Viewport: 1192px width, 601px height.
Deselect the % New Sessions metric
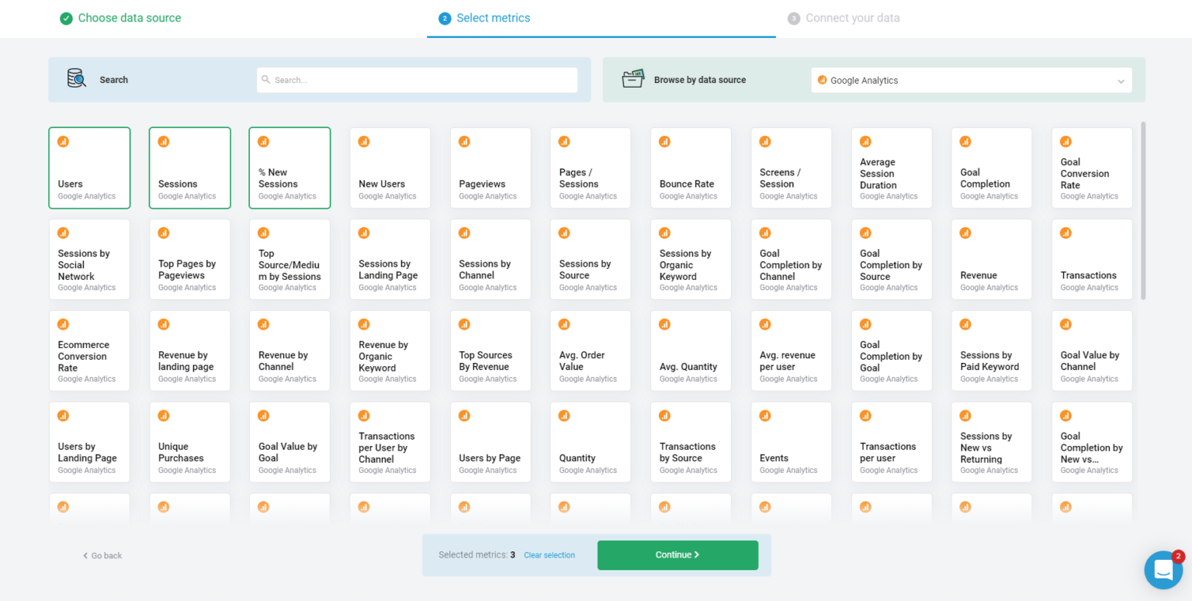pos(289,168)
